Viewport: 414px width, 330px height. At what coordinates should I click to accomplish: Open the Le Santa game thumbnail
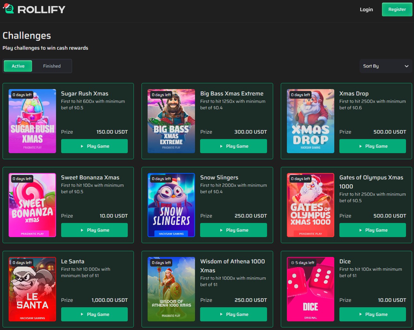click(x=32, y=289)
